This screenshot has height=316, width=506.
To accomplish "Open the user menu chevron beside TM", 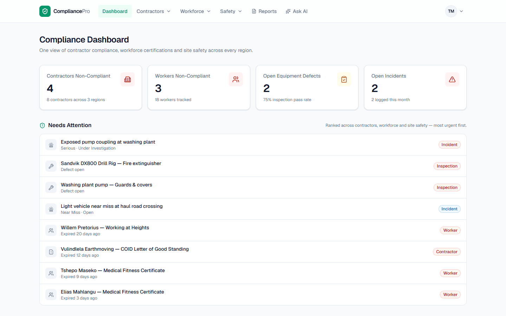I will coord(461,11).
